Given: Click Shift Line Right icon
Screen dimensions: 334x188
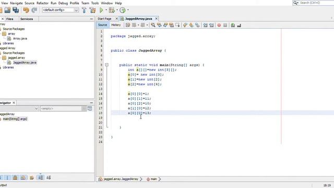Looking at the screenshot, I should pyautogui.click(x=211, y=25).
